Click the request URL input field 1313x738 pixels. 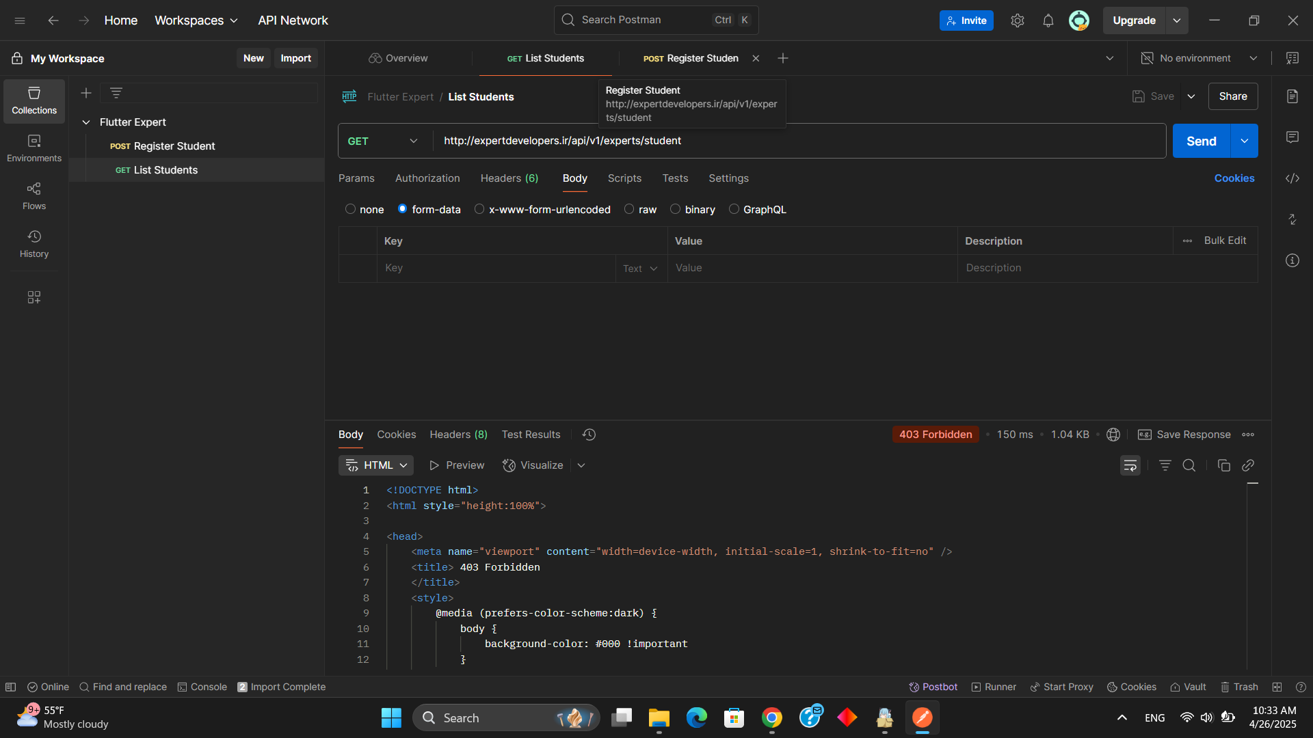point(799,141)
